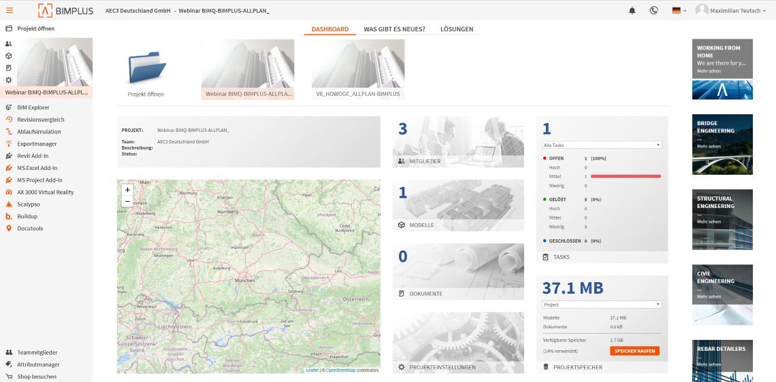Click GELÖST task status row
776x382 pixels.
click(x=572, y=200)
